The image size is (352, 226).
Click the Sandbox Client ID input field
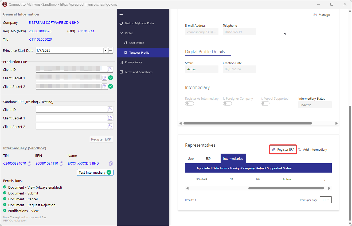pos(71,110)
